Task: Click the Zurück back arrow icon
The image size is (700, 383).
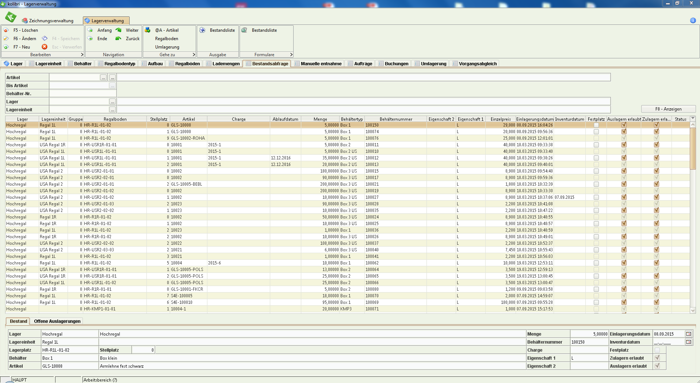Action: [x=118, y=39]
